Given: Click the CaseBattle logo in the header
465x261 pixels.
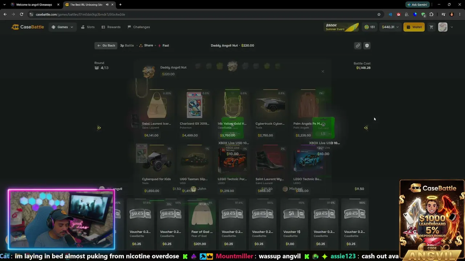Looking at the screenshot, I should pos(28,27).
